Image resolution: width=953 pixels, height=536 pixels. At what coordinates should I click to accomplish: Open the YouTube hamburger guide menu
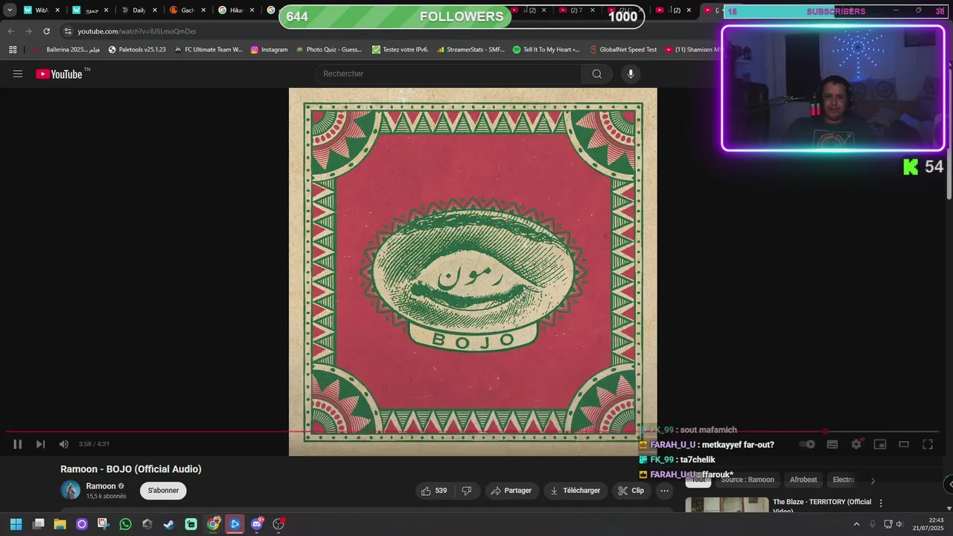pyautogui.click(x=18, y=74)
